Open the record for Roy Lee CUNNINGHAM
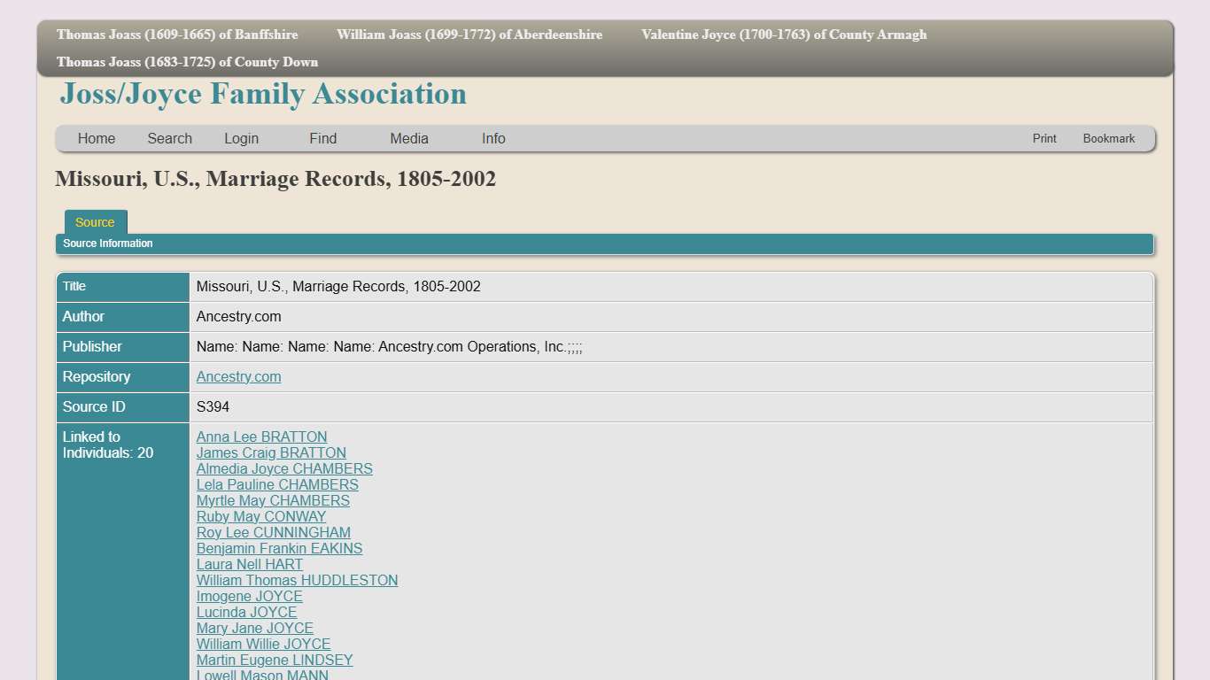Viewport: 1210px width, 680px height. pos(273,532)
